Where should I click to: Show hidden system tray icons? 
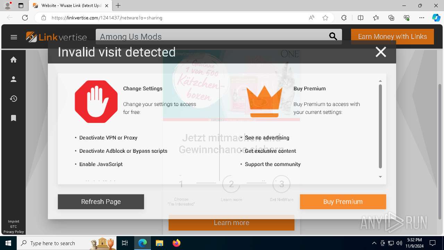pos(374,243)
